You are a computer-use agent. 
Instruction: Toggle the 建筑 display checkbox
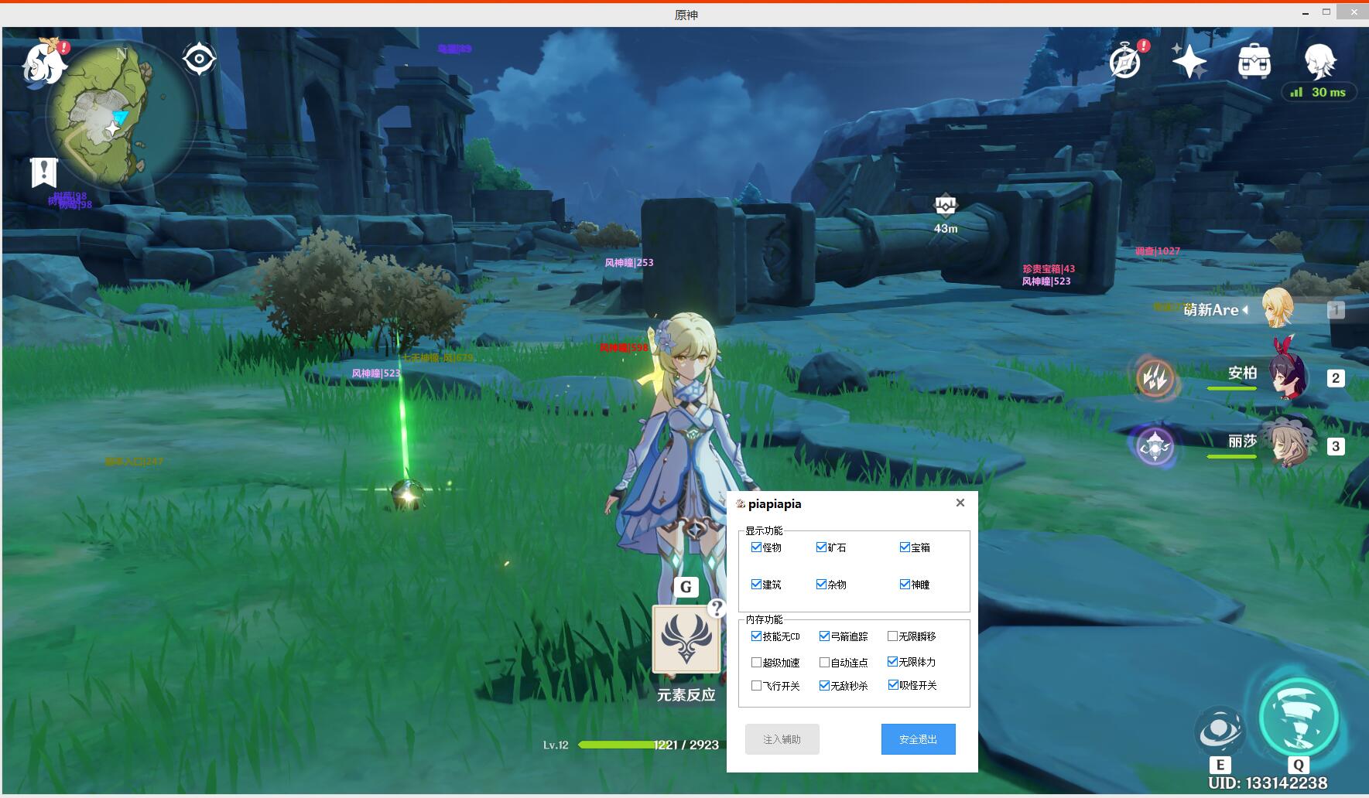(757, 584)
